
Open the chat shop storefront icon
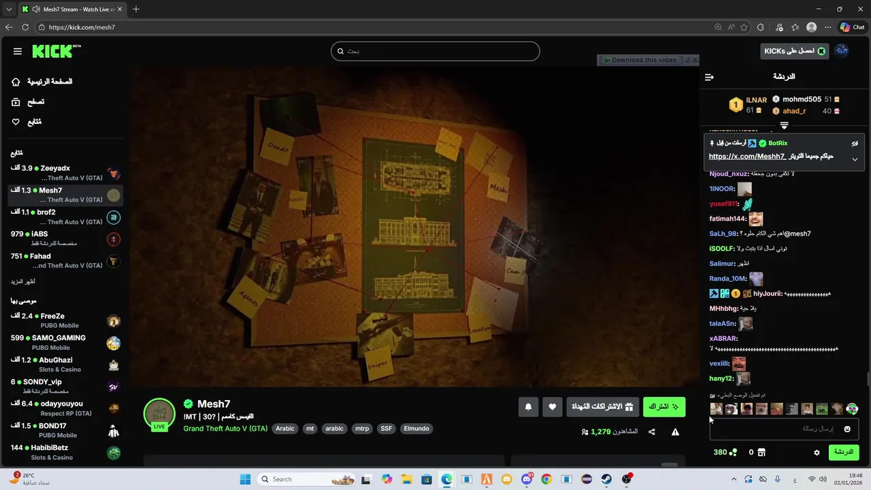pos(761,453)
